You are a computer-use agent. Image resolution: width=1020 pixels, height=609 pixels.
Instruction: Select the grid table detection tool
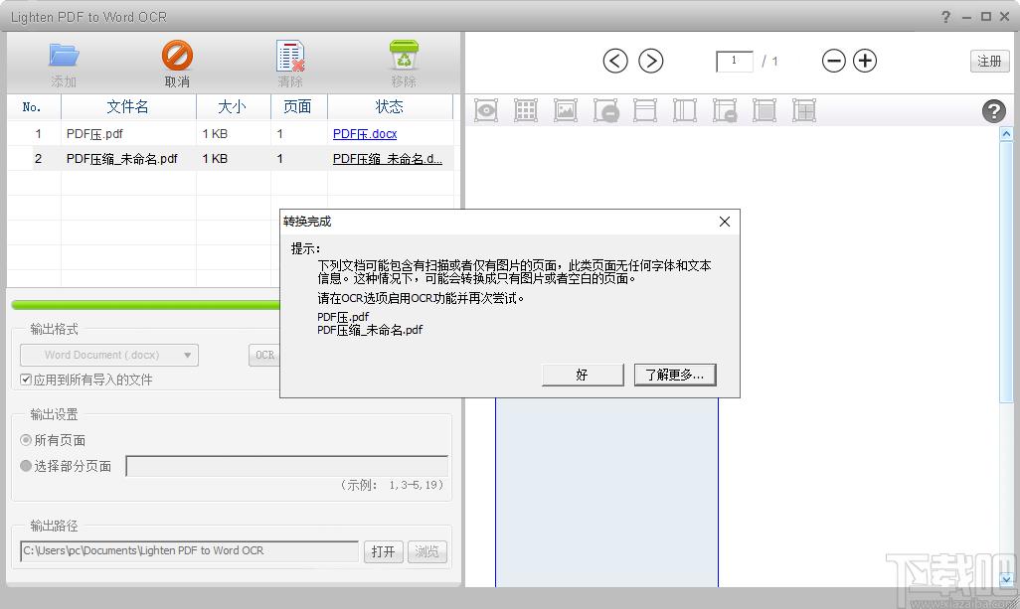[526, 110]
